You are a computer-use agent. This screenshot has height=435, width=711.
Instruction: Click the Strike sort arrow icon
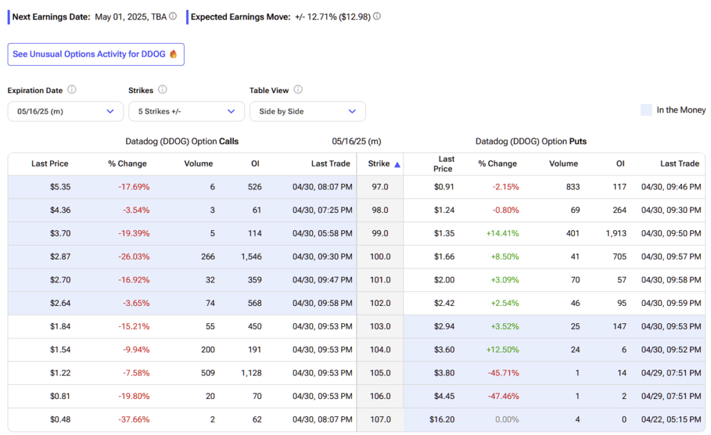pyautogui.click(x=397, y=164)
